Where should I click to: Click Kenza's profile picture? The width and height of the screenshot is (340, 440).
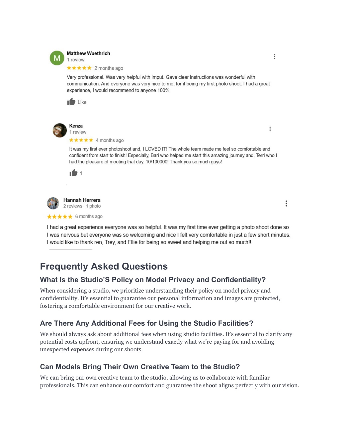59,130
